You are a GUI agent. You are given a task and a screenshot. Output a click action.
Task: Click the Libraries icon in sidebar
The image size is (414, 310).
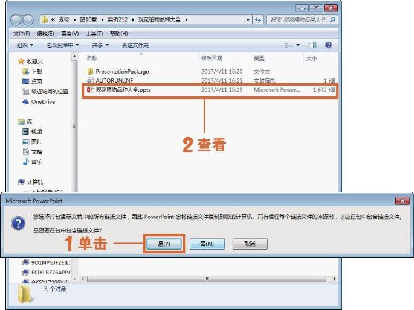[21, 122]
